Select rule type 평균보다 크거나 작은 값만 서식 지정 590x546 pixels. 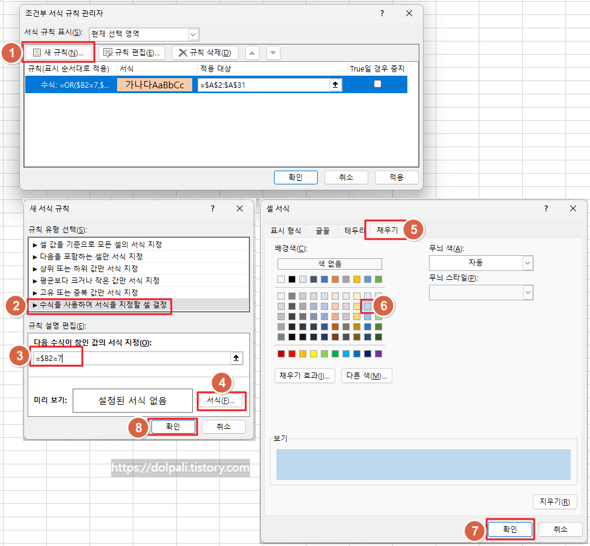[138, 281]
